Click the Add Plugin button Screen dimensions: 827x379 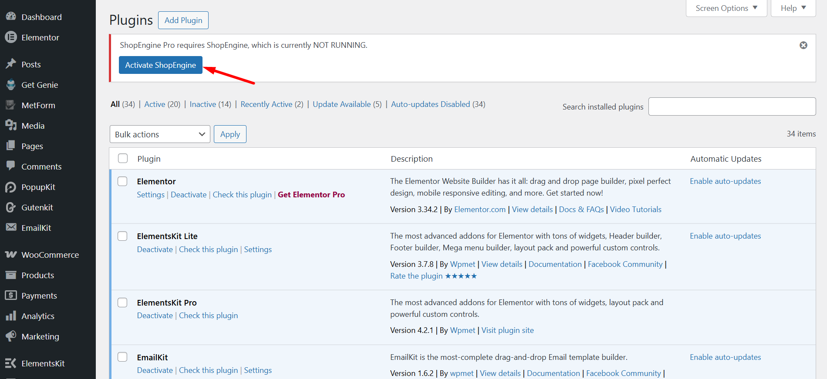tap(183, 20)
